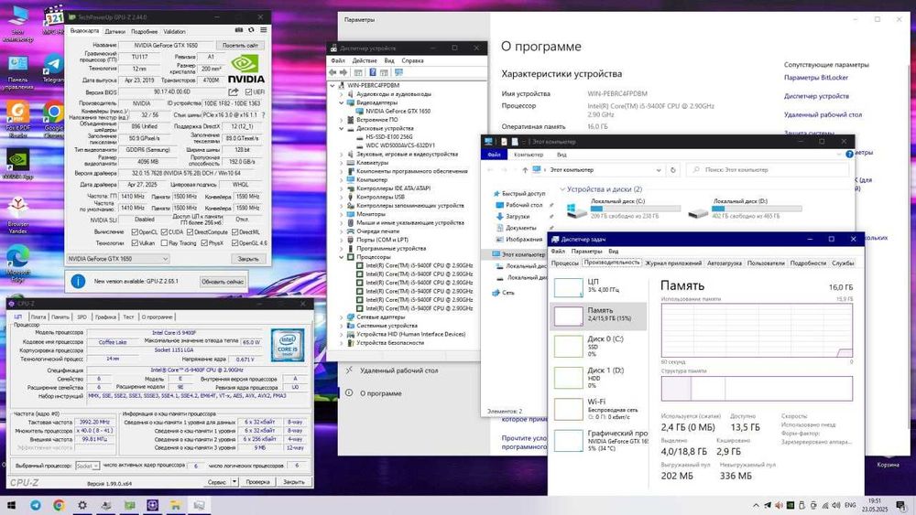Click the refresh icon in Explorer address bar
Viewport: 916px width, 515px height.
[673, 170]
